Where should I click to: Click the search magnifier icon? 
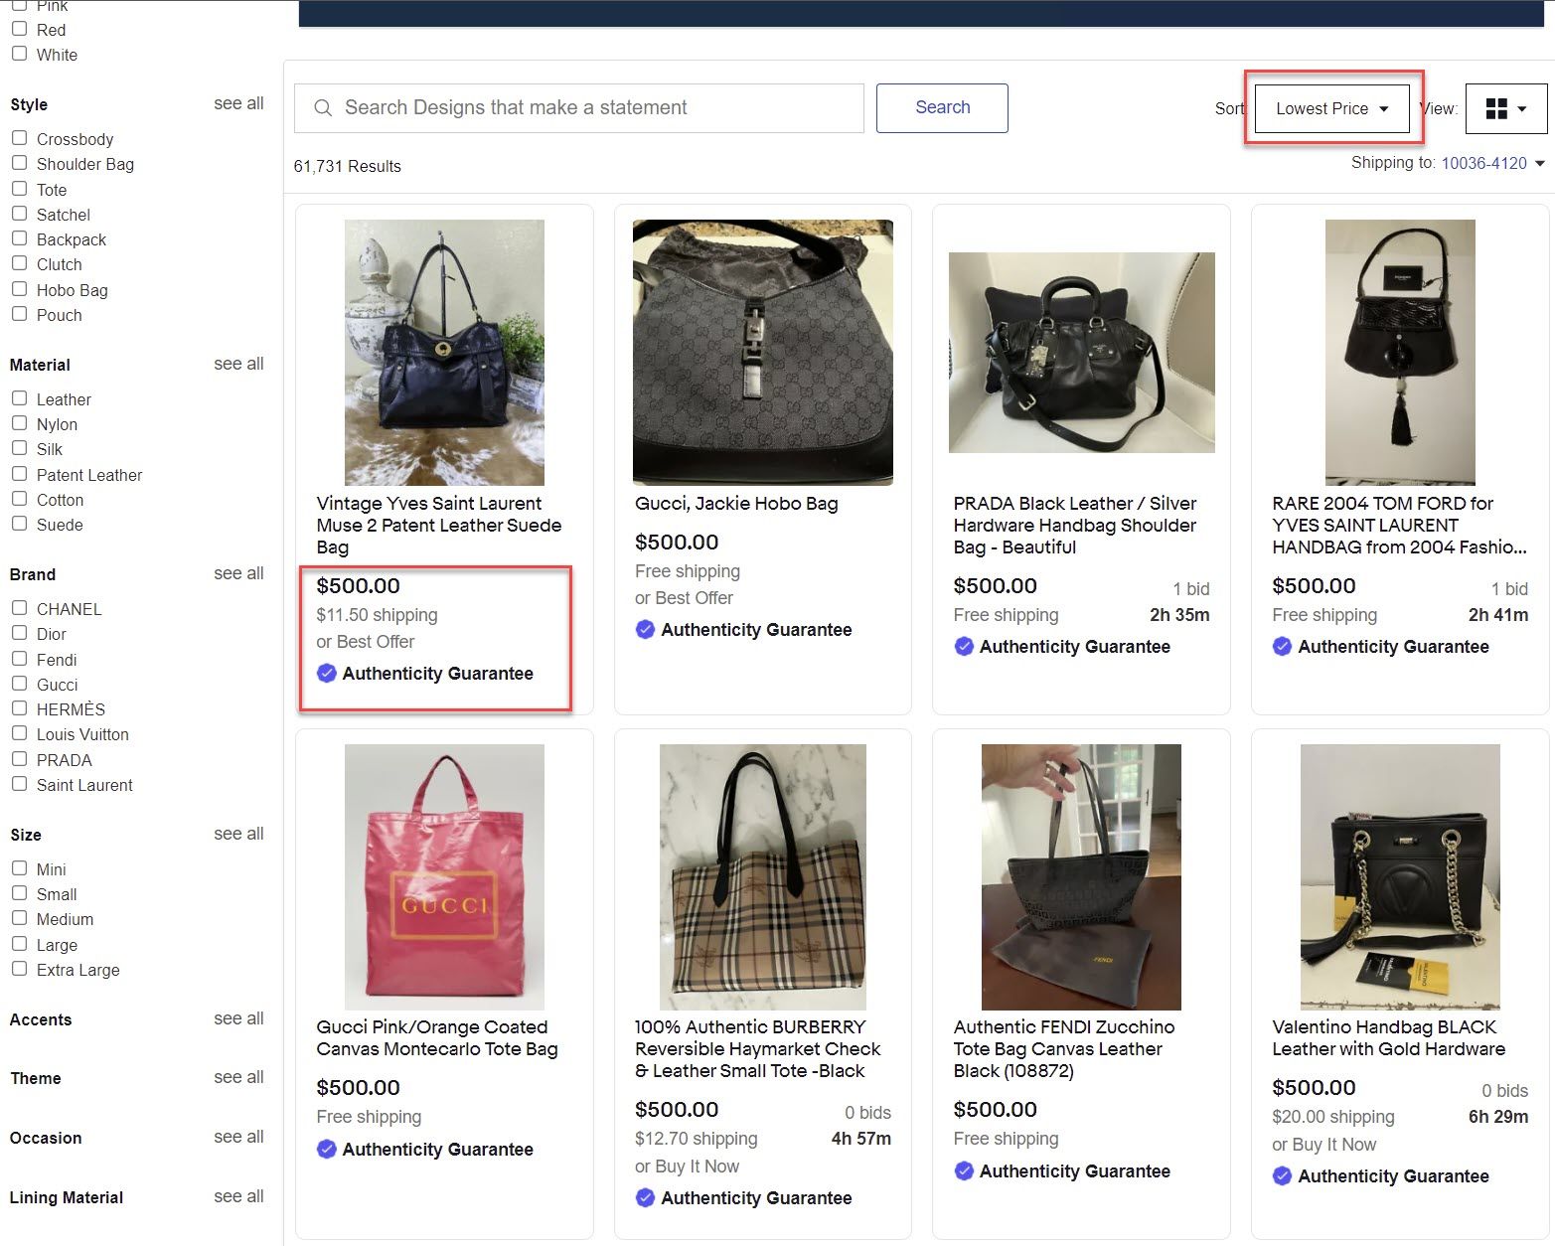[x=323, y=107]
